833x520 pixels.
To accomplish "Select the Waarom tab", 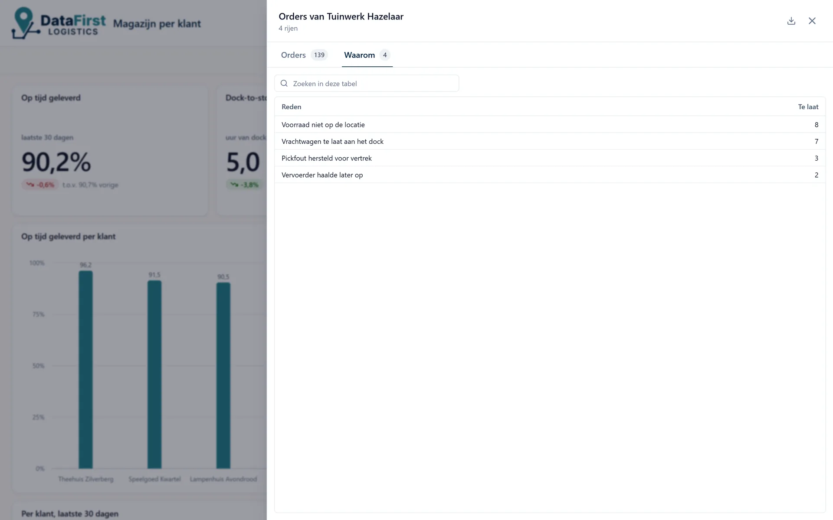I will pyautogui.click(x=367, y=55).
